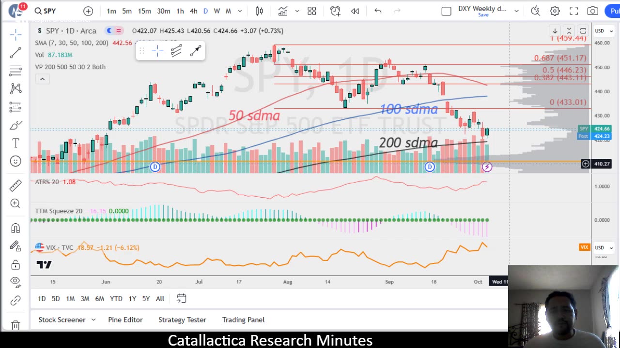Viewport: 620px width, 348px height.
Task: Open the emoji icons tool
Action: point(15,161)
